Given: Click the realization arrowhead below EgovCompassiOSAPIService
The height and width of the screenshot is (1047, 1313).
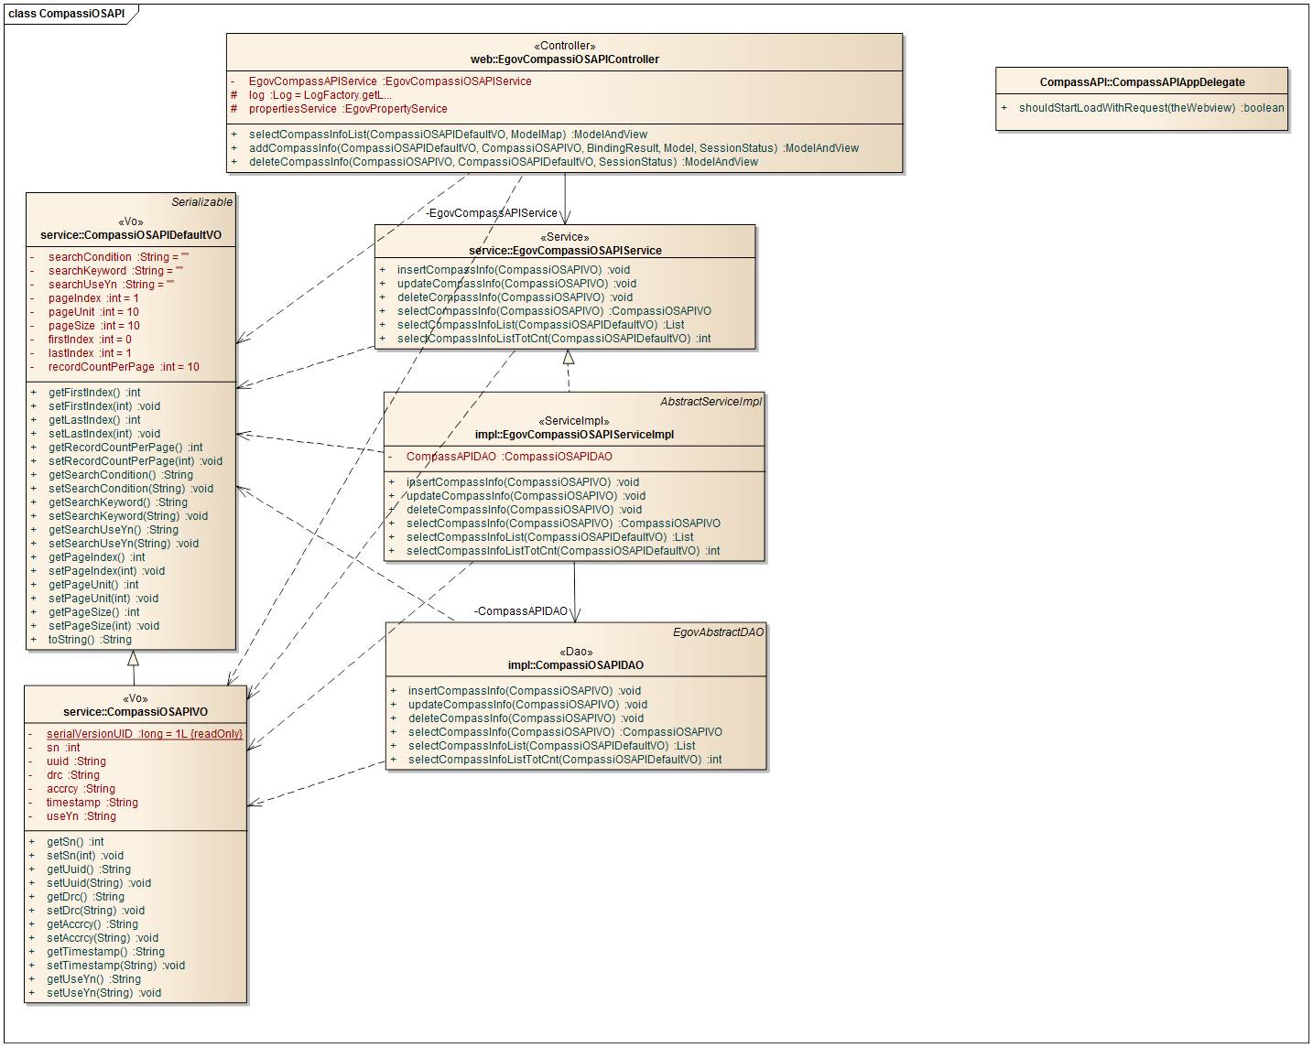Looking at the screenshot, I should pyautogui.click(x=569, y=357).
